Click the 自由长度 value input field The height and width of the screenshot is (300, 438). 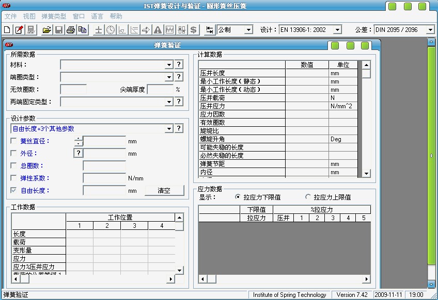(x=104, y=190)
